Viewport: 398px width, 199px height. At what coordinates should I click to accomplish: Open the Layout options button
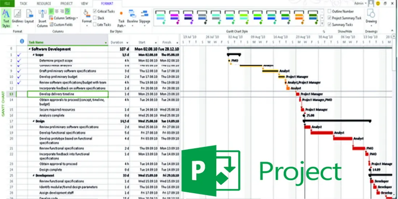click(x=29, y=17)
